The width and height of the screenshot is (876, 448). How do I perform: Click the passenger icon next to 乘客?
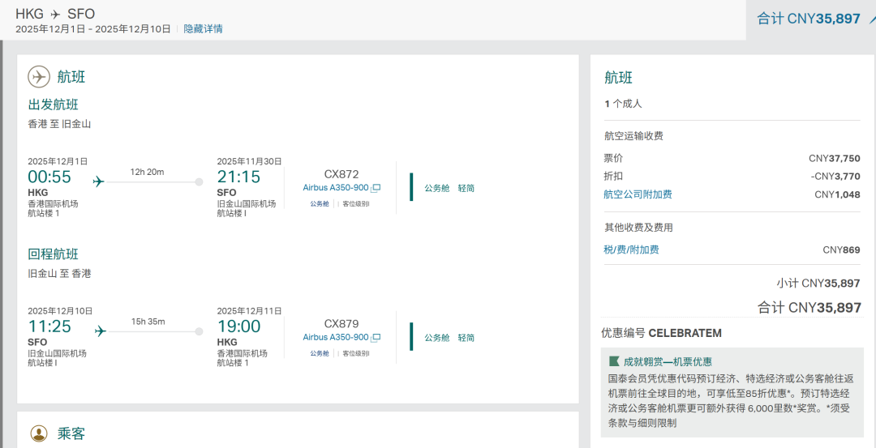39,433
